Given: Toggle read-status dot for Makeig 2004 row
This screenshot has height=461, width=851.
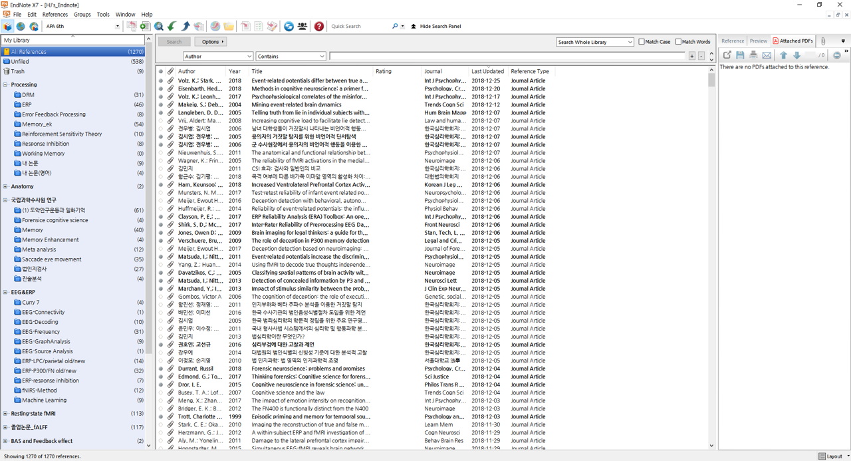Looking at the screenshot, I should (x=161, y=104).
